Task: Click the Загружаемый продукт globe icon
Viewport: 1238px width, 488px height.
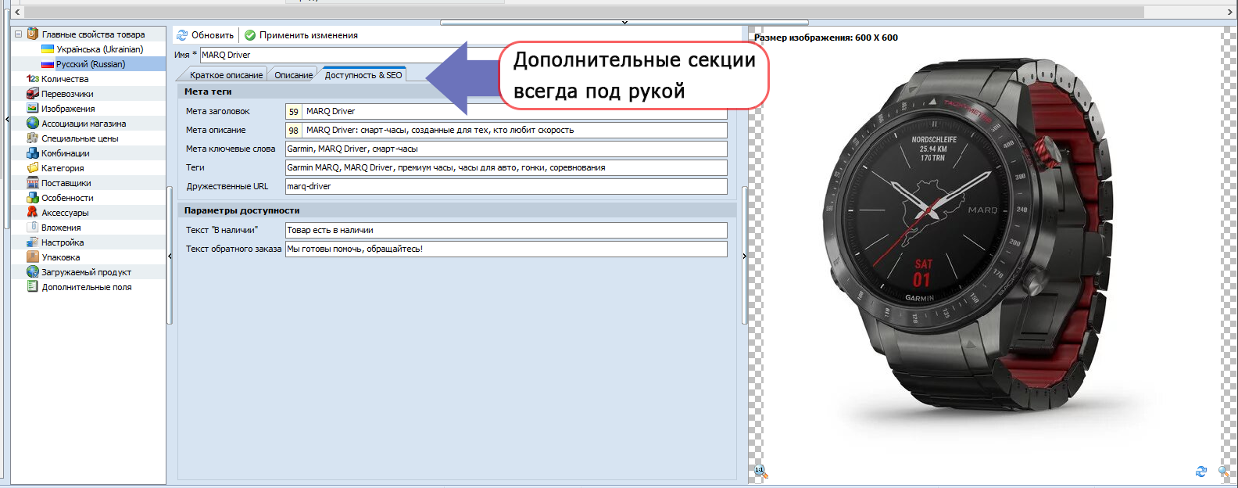Action: pyautogui.click(x=32, y=272)
